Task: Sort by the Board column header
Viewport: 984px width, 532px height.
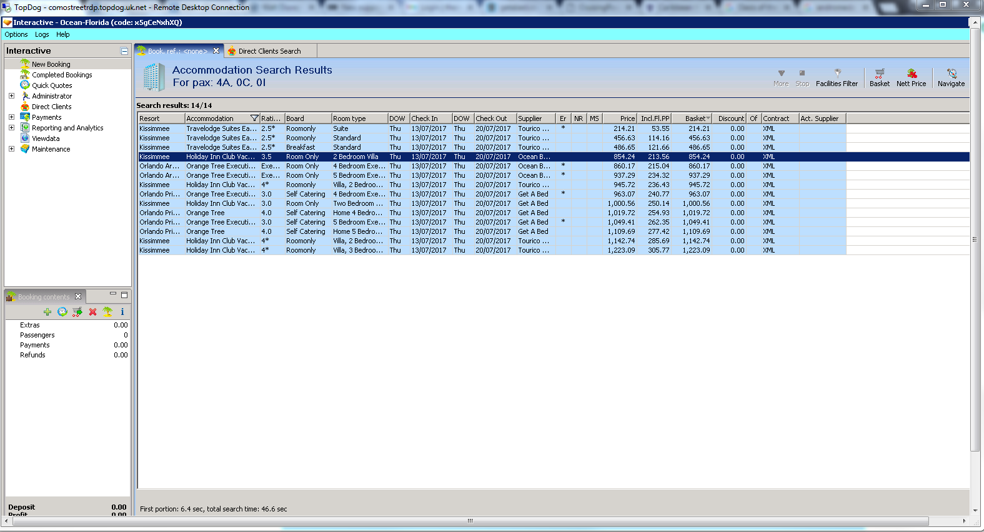Action: click(308, 118)
